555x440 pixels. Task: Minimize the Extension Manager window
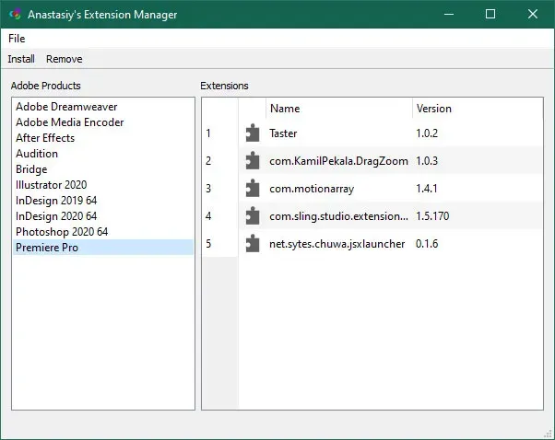[449, 14]
